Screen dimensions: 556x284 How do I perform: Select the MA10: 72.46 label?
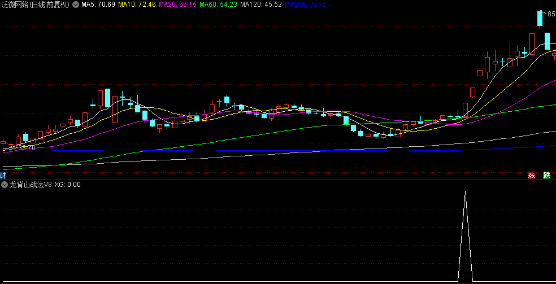[137, 5]
